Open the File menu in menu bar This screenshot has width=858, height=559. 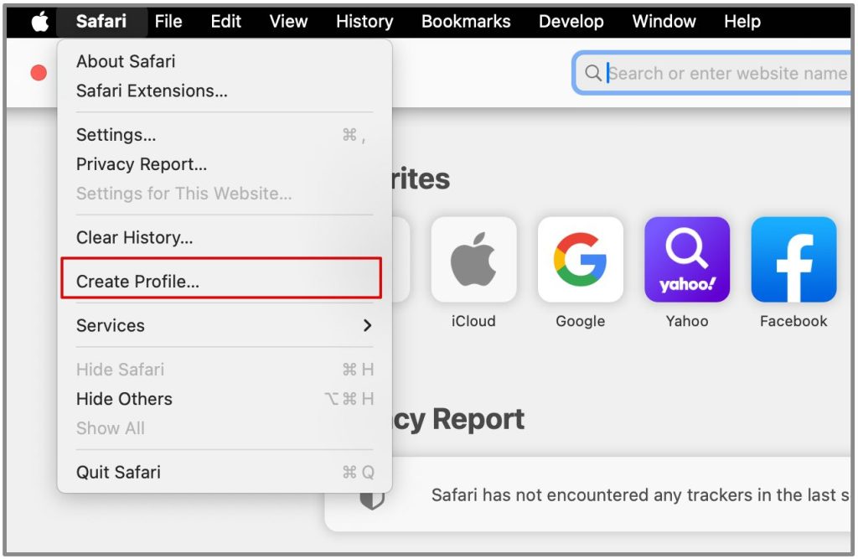(168, 22)
